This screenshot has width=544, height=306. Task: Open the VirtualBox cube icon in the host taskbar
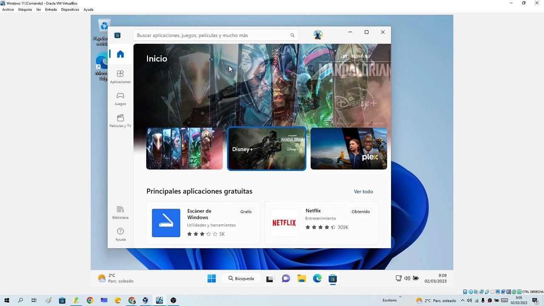tap(145, 300)
